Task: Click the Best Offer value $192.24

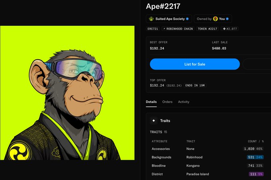Action: click(157, 48)
